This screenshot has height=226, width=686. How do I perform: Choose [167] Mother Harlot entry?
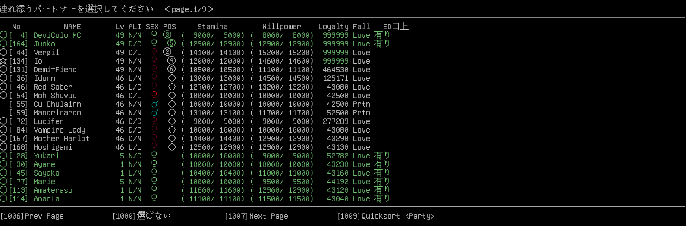(x=49, y=139)
